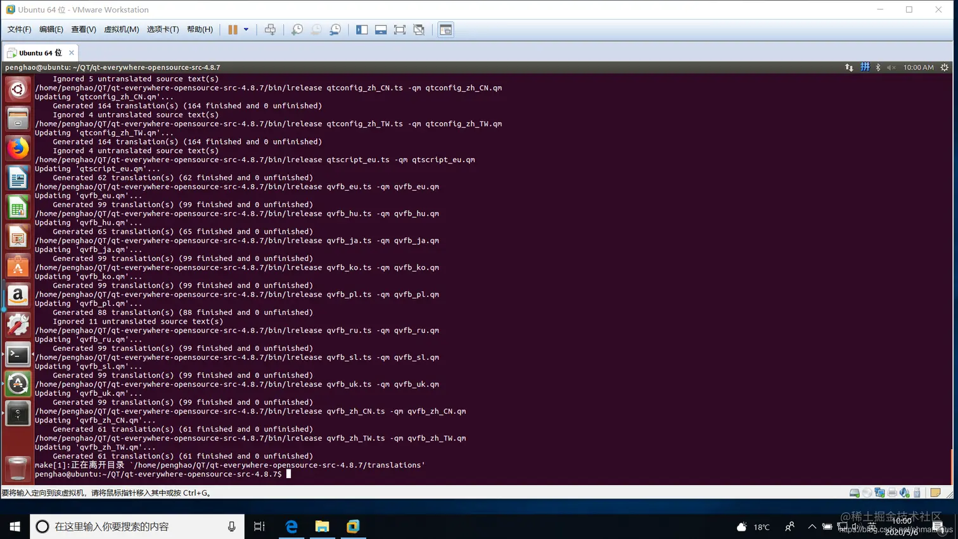
Task: Open the Files manager in the Ubuntu dock
Action: click(18, 119)
